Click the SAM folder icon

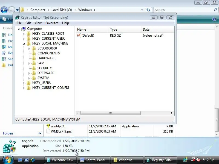tap(34, 63)
